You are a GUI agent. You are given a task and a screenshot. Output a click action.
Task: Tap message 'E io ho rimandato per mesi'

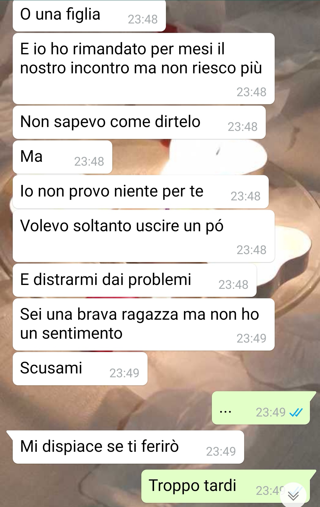(144, 69)
